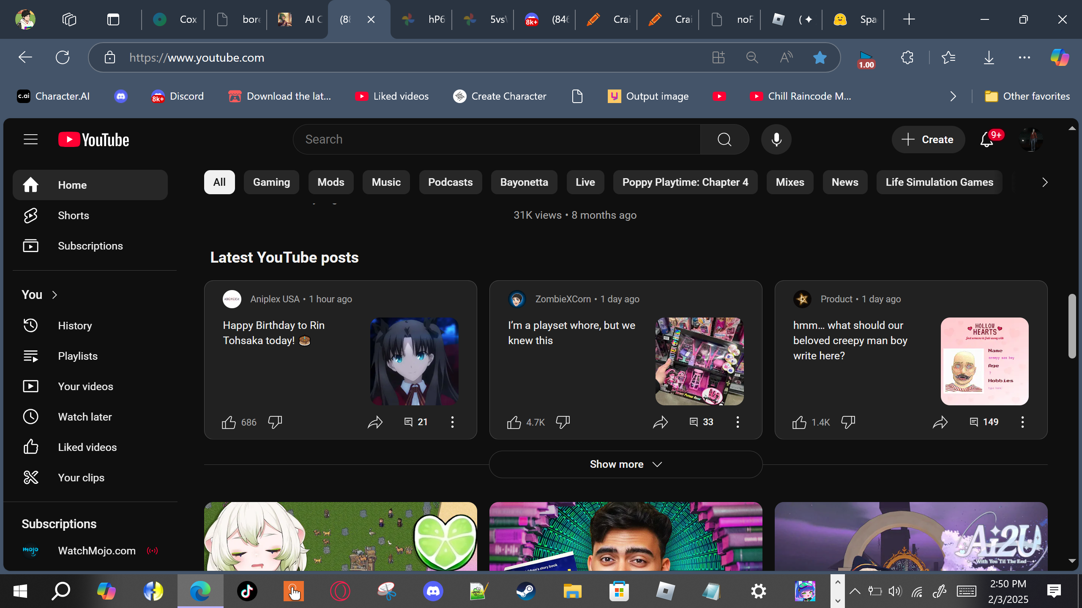Open the YouTube guide hamburger menu
Image resolution: width=1082 pixels, height=608 pixels.
(x=30, y=139)
